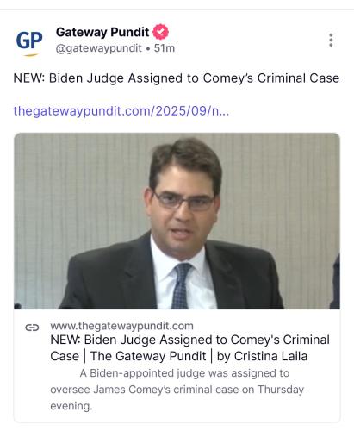Click the yellow swoosh beneath GP logo
354x431 pixels.
30,55
